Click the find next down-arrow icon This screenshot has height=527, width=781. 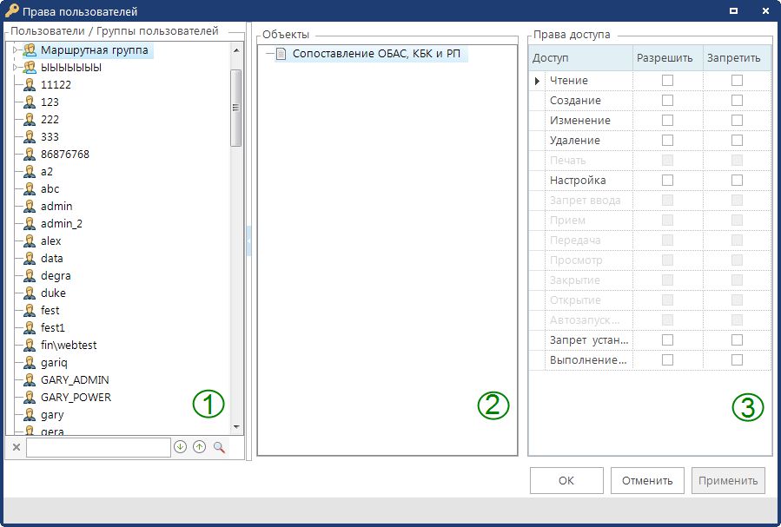point(180,447)
